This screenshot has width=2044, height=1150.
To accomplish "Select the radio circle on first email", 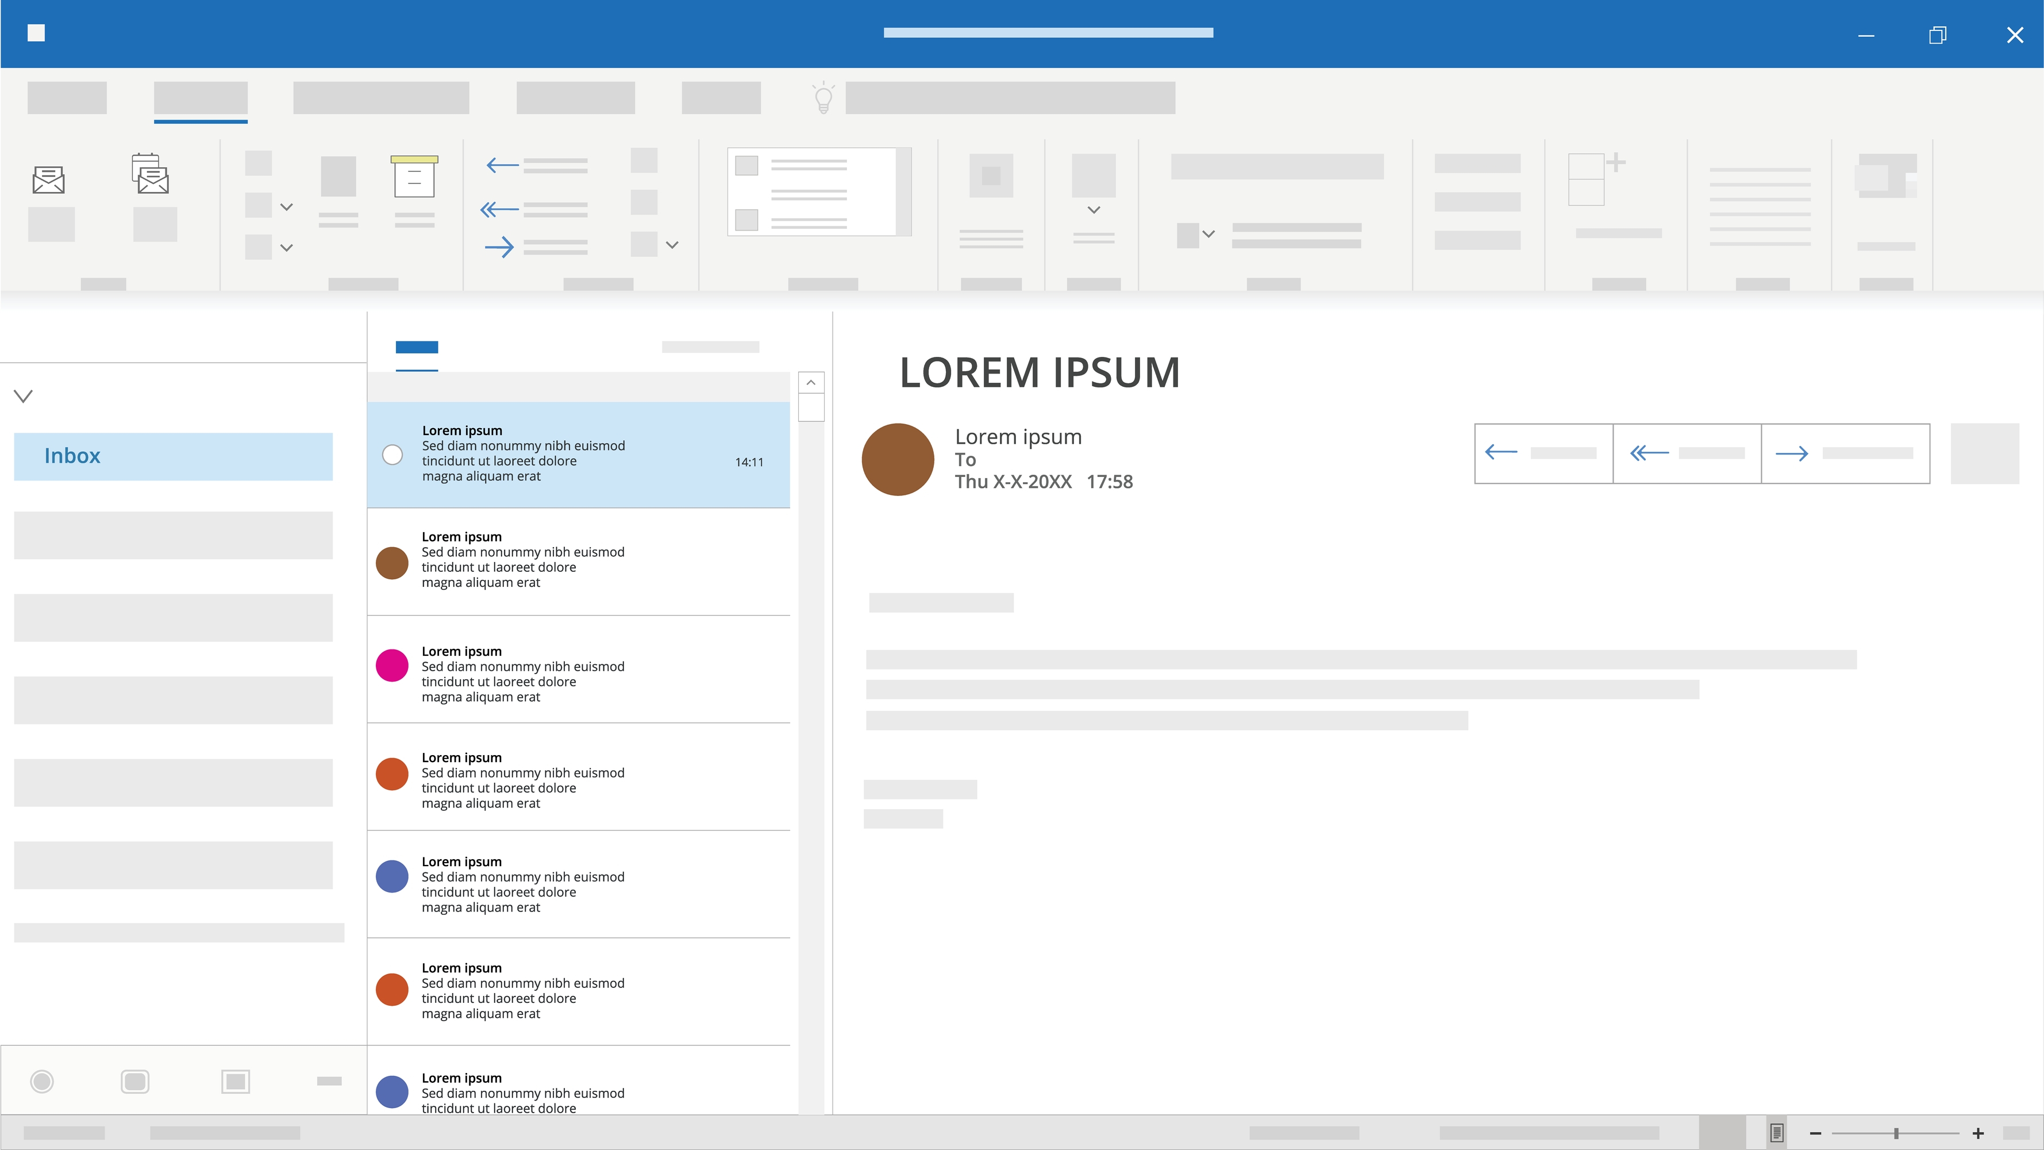I will click(392, 455).
